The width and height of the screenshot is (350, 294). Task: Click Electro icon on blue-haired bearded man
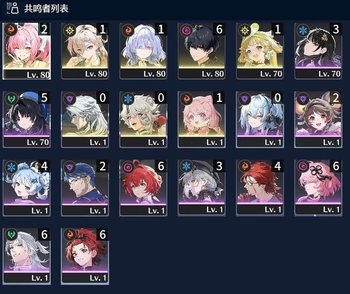click(x=69, y=167)
